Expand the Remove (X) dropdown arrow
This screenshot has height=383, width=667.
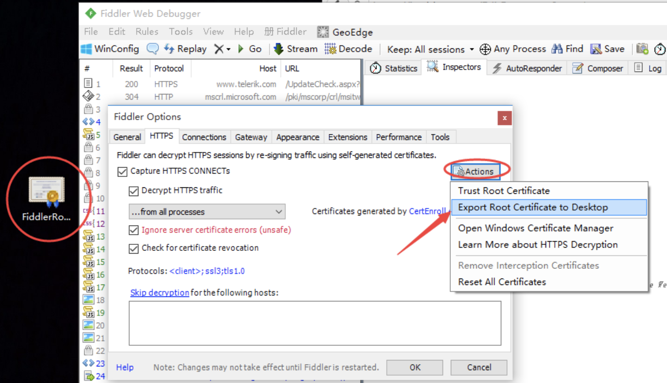click(228, 49)
